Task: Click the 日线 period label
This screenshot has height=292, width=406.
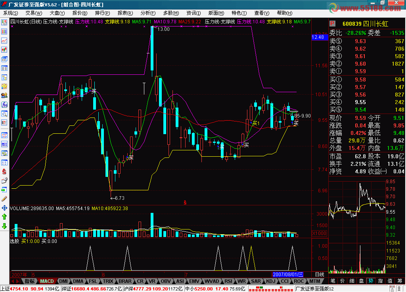Action: 320,275
